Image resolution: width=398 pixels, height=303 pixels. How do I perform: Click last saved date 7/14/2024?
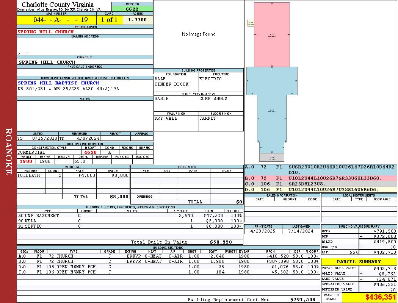(x=301, y=231)
